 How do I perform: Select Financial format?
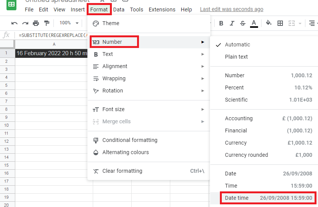264,131
